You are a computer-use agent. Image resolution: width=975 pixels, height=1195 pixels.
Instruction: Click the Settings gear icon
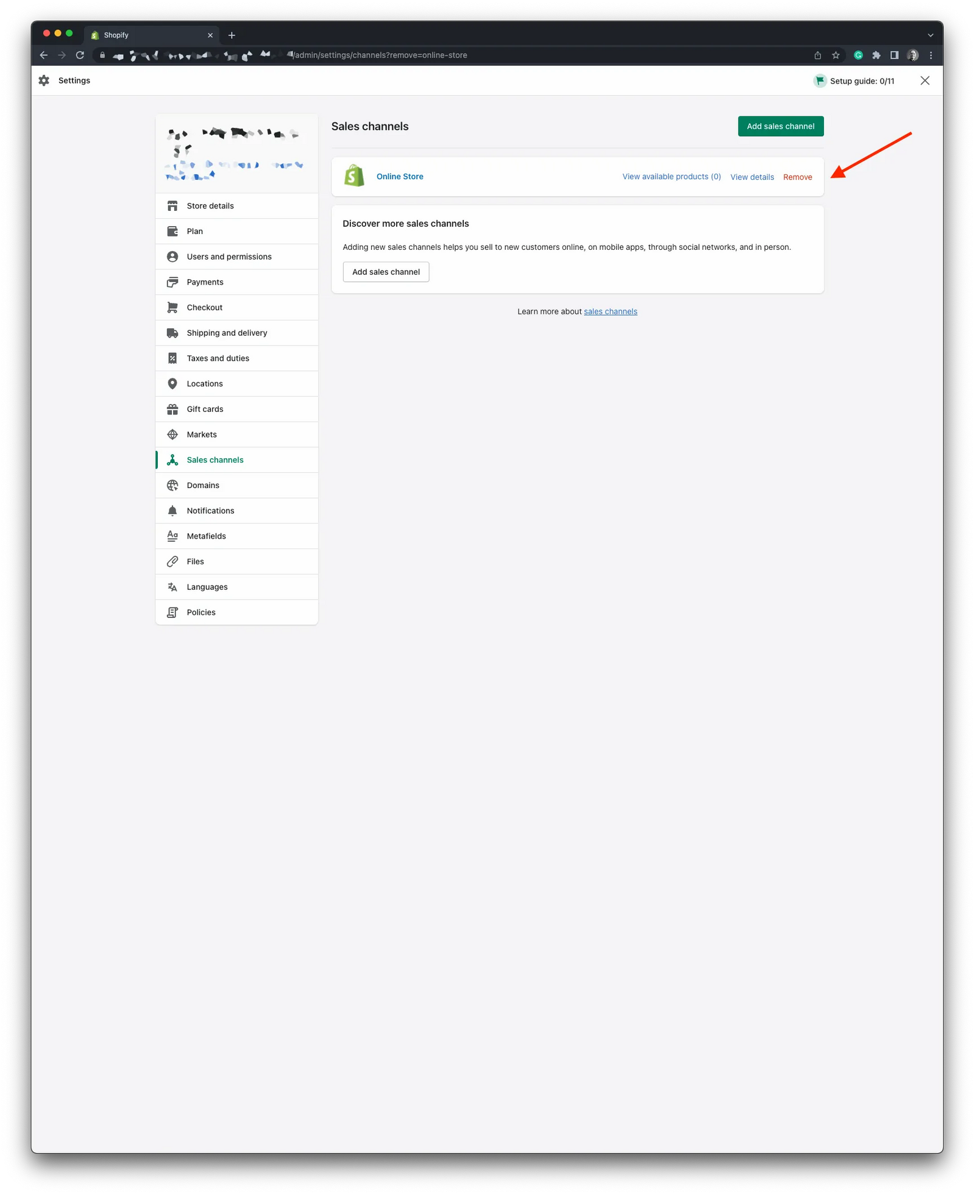pos(44,80)
